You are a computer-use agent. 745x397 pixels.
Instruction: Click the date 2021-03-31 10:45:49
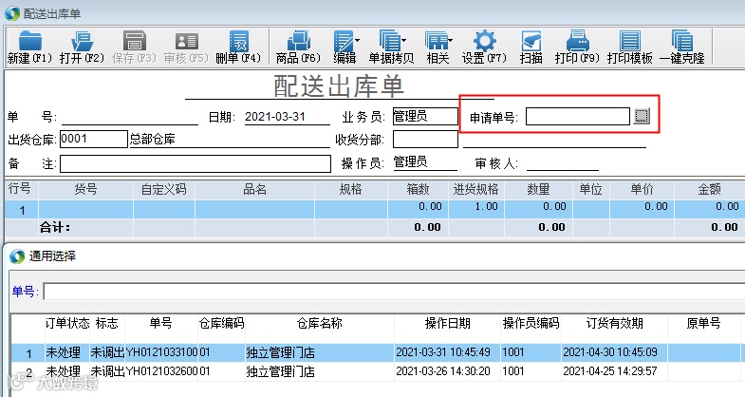443,352
